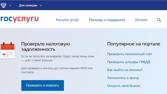Open "Проверить штрафы ГИБДД" link

pyautogui.click(x=129, y=62)
